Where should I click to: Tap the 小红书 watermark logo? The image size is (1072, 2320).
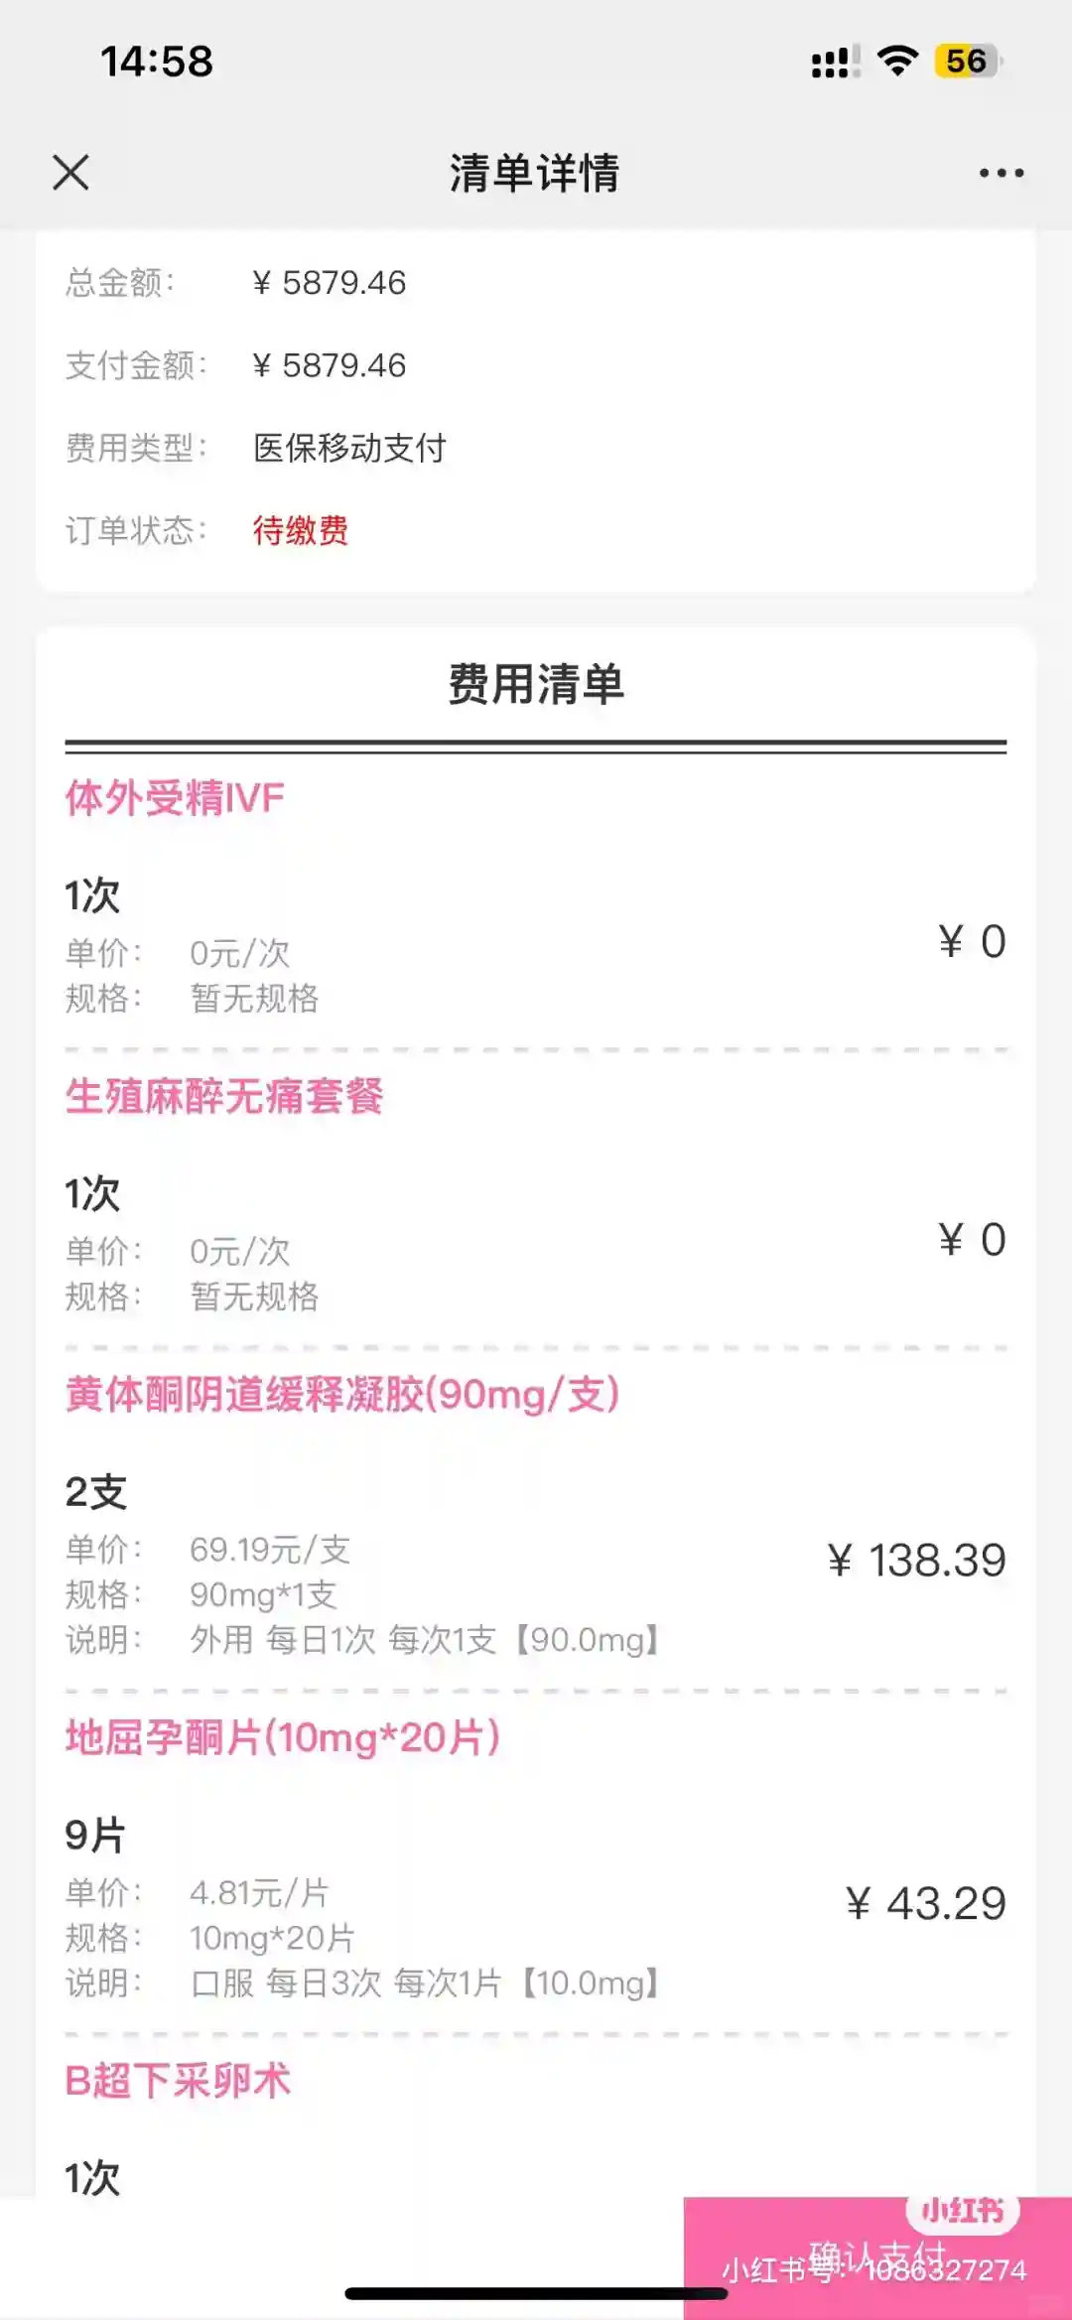coord(962,2211)
